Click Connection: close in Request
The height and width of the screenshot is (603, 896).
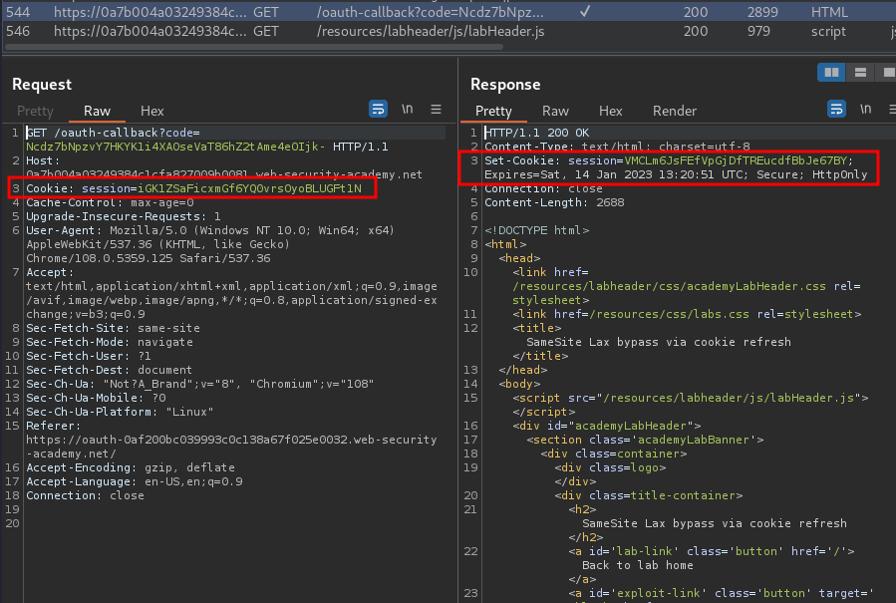pyautogui.click(x=85, y=495)
